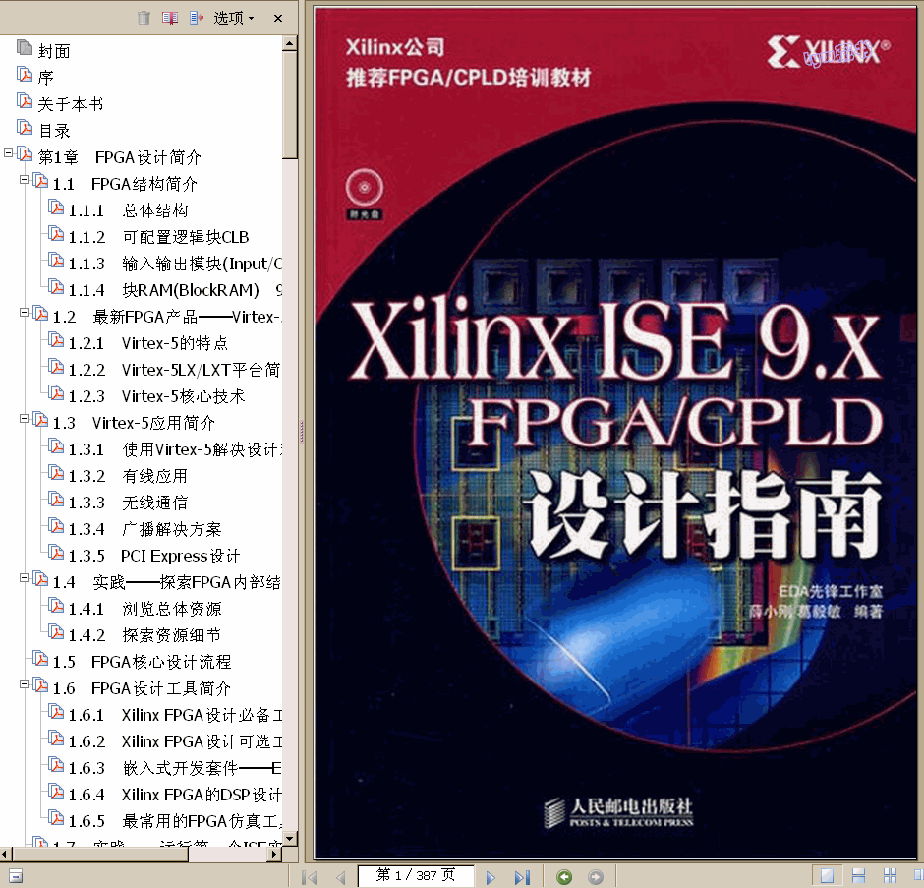924x888 pixels.
Task: Switch to single page layout
Action: pyautogui.click(x=827, y=876)
